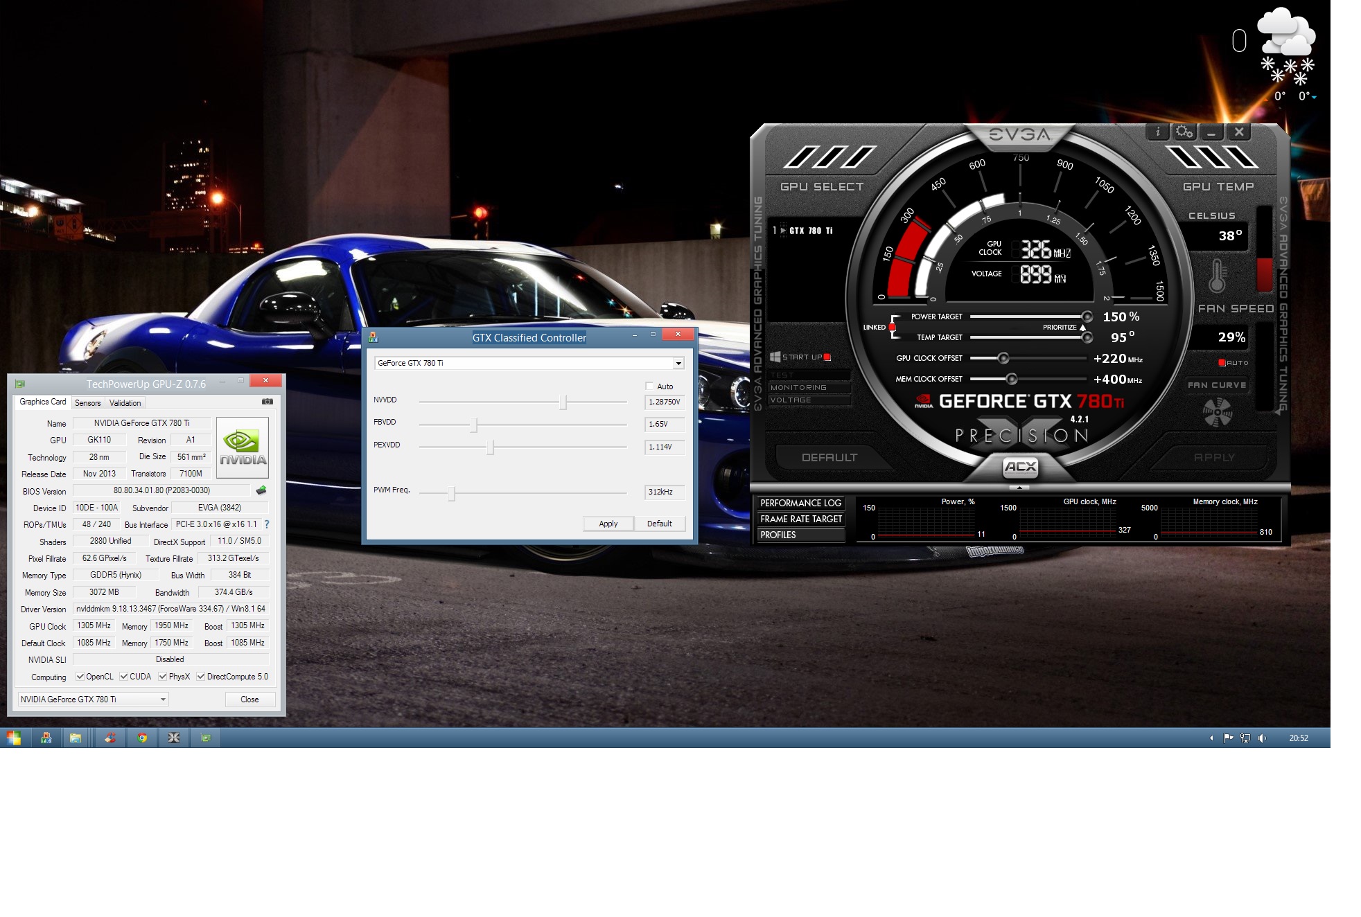
Task: Switch to the Sensors tab in GPU-Z
Action: tap(88, 403)
